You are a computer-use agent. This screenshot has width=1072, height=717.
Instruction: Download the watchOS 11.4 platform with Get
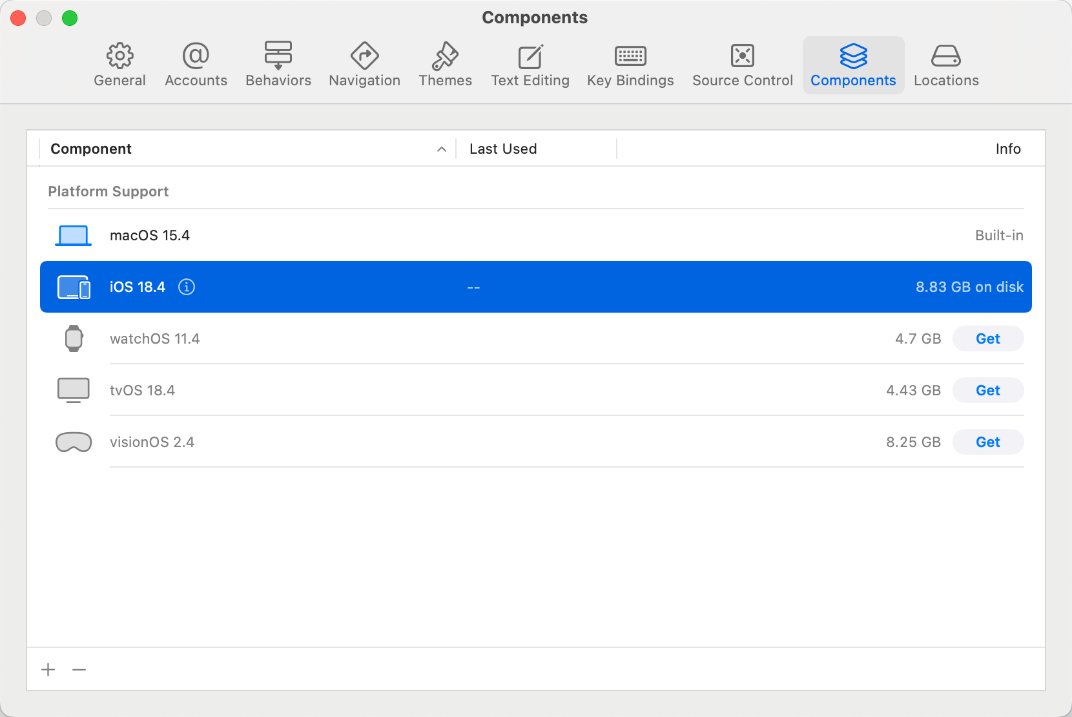[x=987, y=338]
